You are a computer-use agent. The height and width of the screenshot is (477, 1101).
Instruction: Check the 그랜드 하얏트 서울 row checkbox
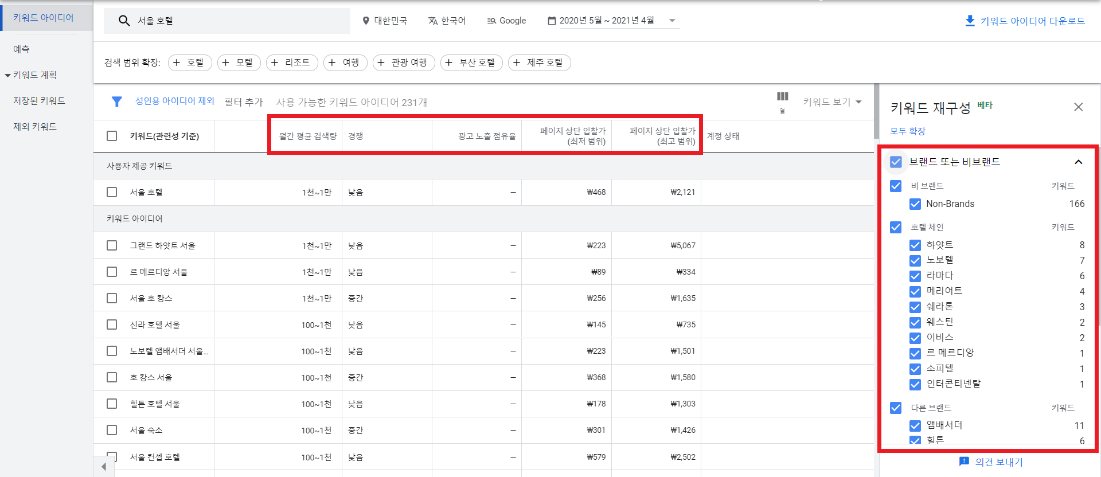(112, 245)
